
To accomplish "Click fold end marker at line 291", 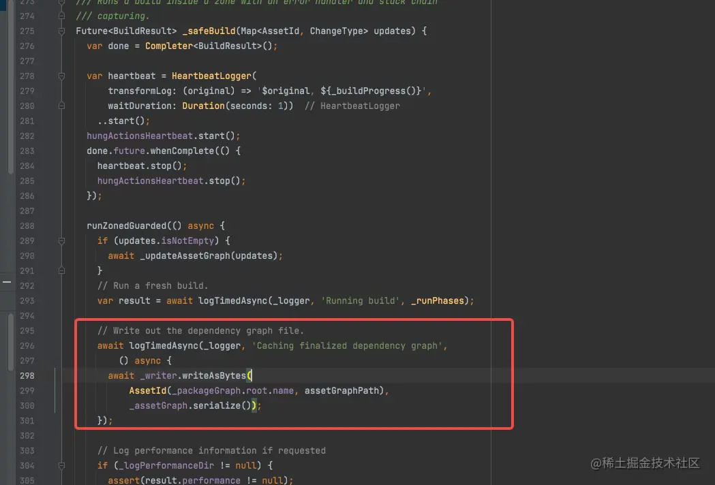I will (x=61, y=270).
